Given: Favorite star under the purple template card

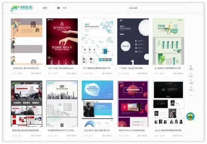Looking at the screenshot, I should click(x=126, y=136).
